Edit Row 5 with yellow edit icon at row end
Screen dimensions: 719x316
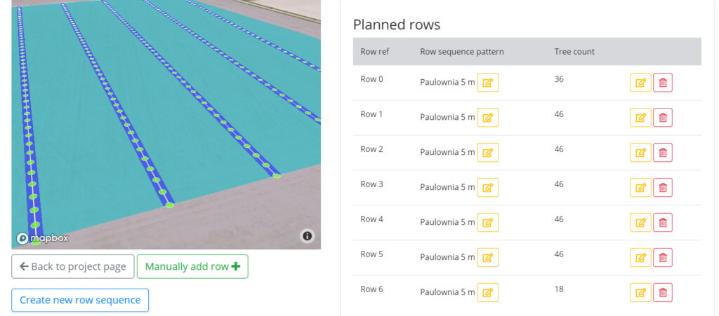640,257
